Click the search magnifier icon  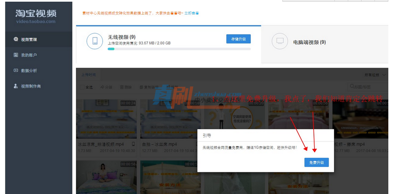[x=352, y=86]
